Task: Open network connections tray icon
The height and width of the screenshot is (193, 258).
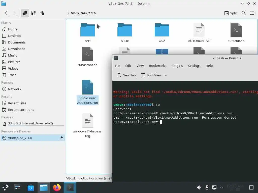Action: (214, 187)
